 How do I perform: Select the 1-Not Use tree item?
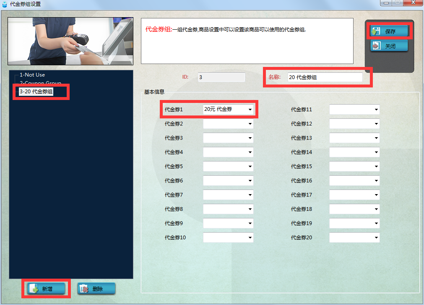coord(32,75)
